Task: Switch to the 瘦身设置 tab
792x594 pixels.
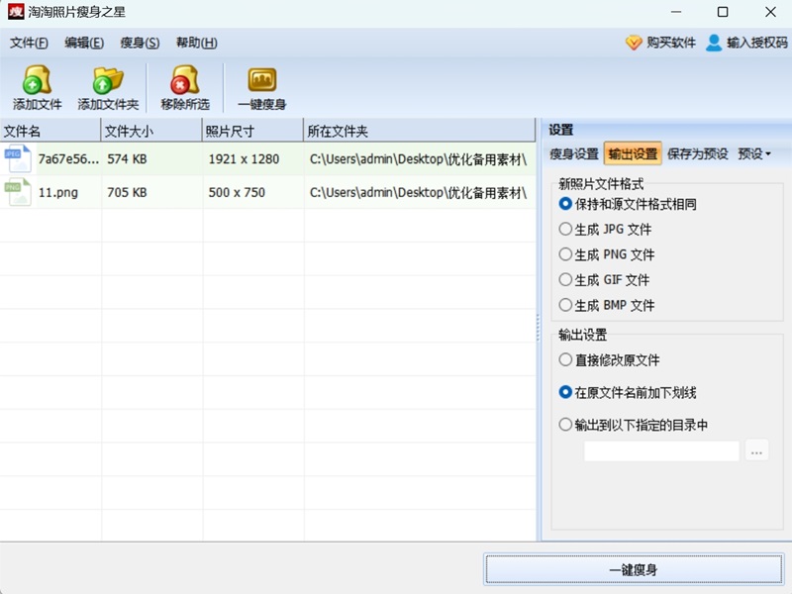Action: pos(574,154)
